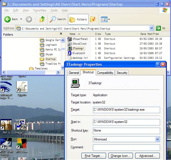
Task: Click the Google Earth folder in tree
Action: [x=51, y=40]
